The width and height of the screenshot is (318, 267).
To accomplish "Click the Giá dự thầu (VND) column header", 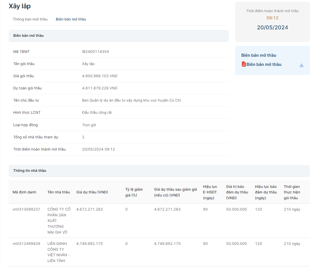I will tap(92, 192).
